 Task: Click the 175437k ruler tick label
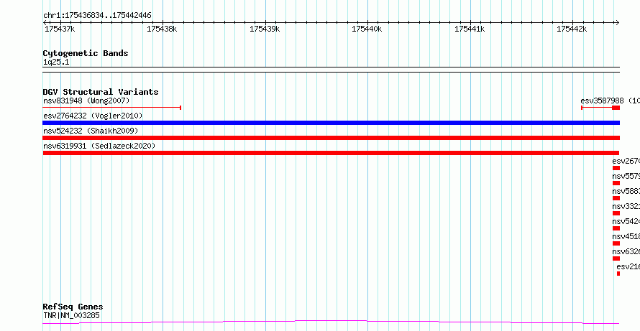coord(60,29)
